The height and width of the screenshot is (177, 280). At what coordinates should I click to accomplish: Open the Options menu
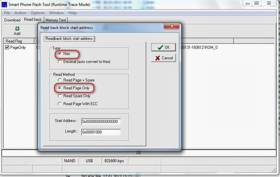point(38,13)
